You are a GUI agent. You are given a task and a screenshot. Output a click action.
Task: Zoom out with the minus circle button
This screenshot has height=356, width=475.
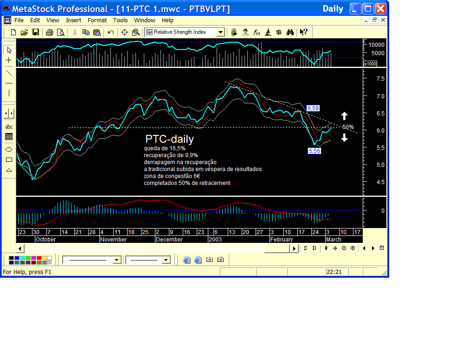point(344,248)
